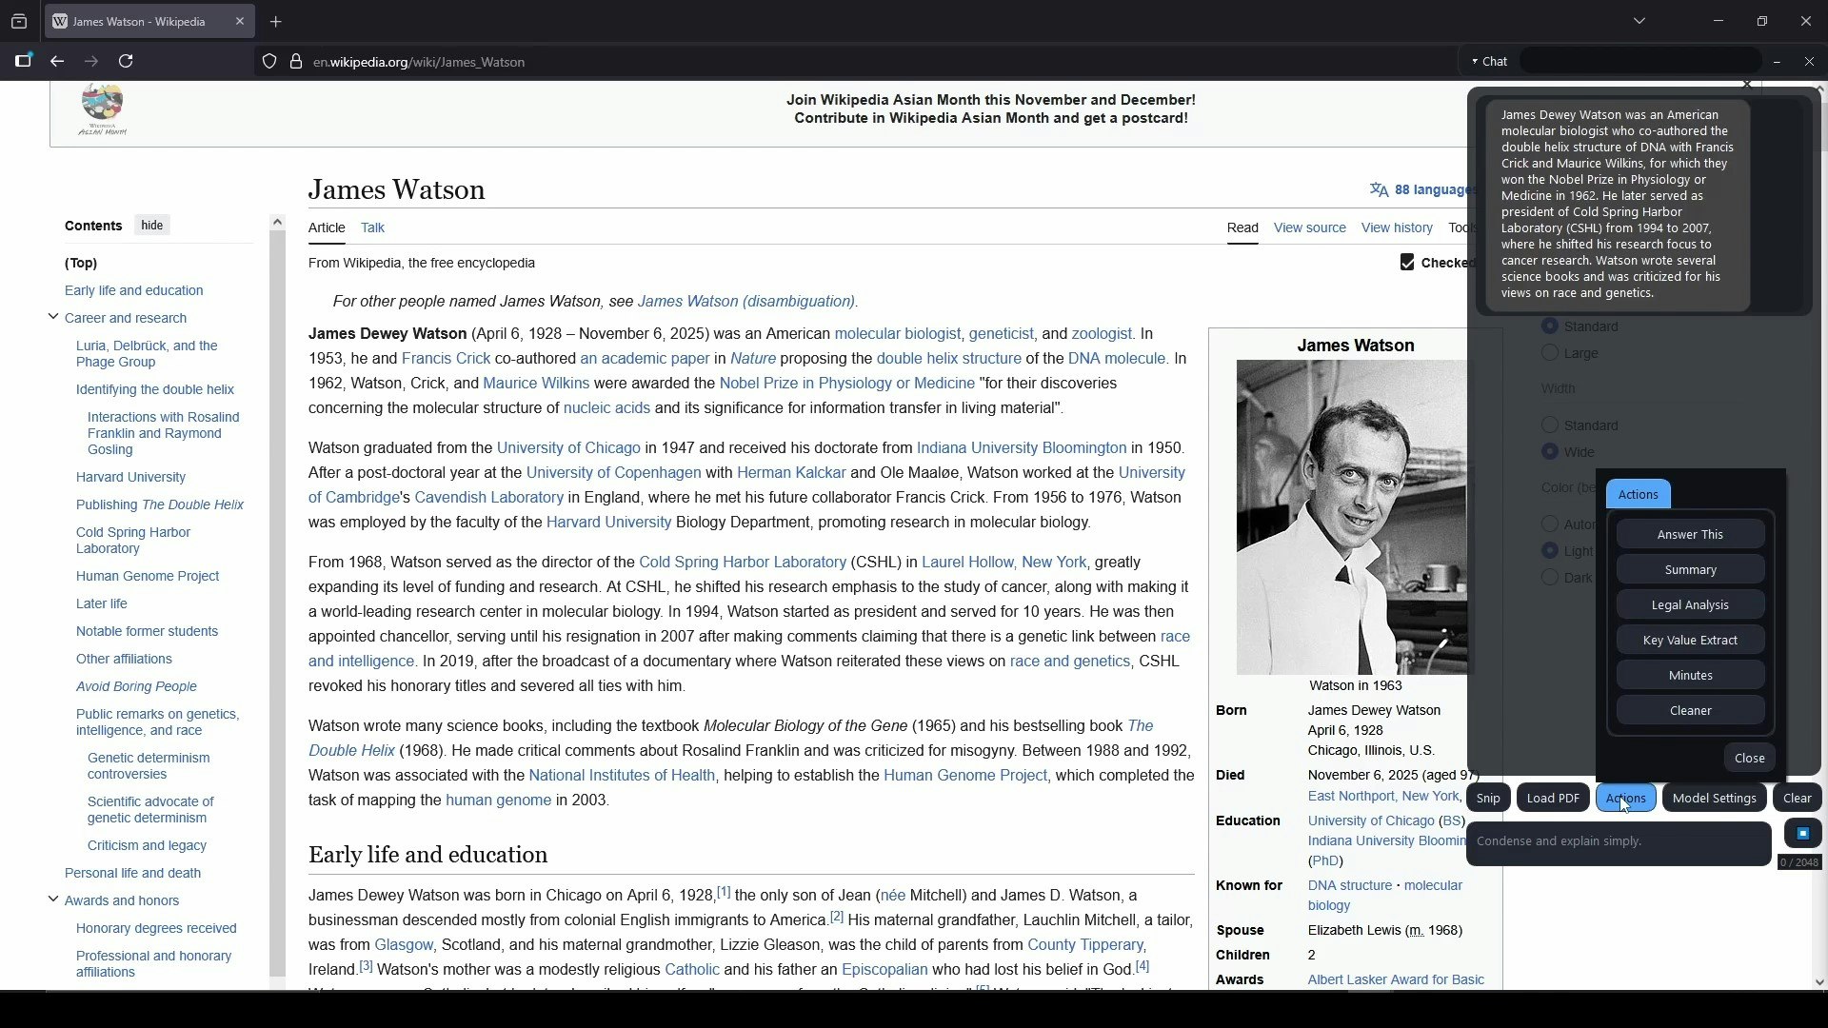Viewport: 1828px width, 1028px height.
Task: Choose the Dark color option
Action: point(1549,578)
